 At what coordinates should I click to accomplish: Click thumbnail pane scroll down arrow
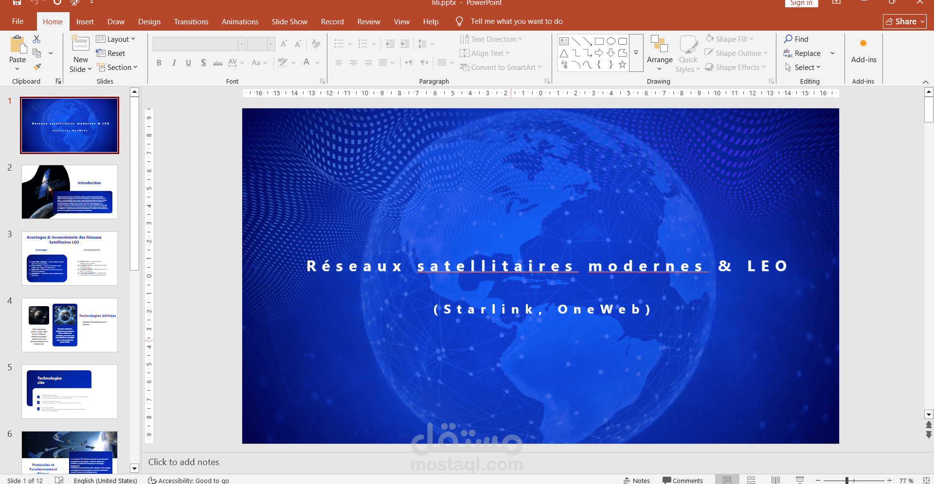click(x=135, y=468)
